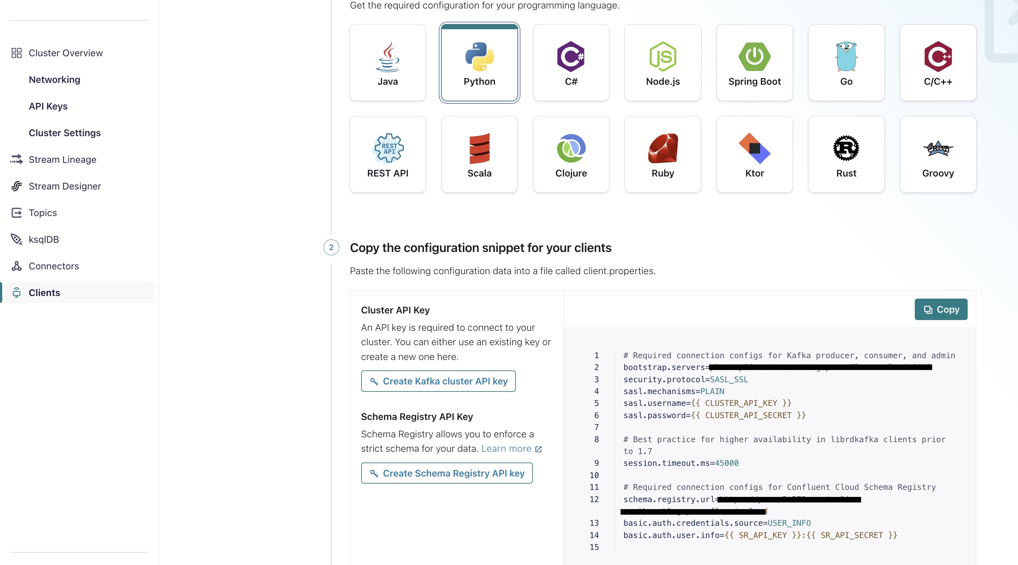Screen dimensions: 1018x565
Task: Pick the Ktor client tile
Action: (754, 155)
